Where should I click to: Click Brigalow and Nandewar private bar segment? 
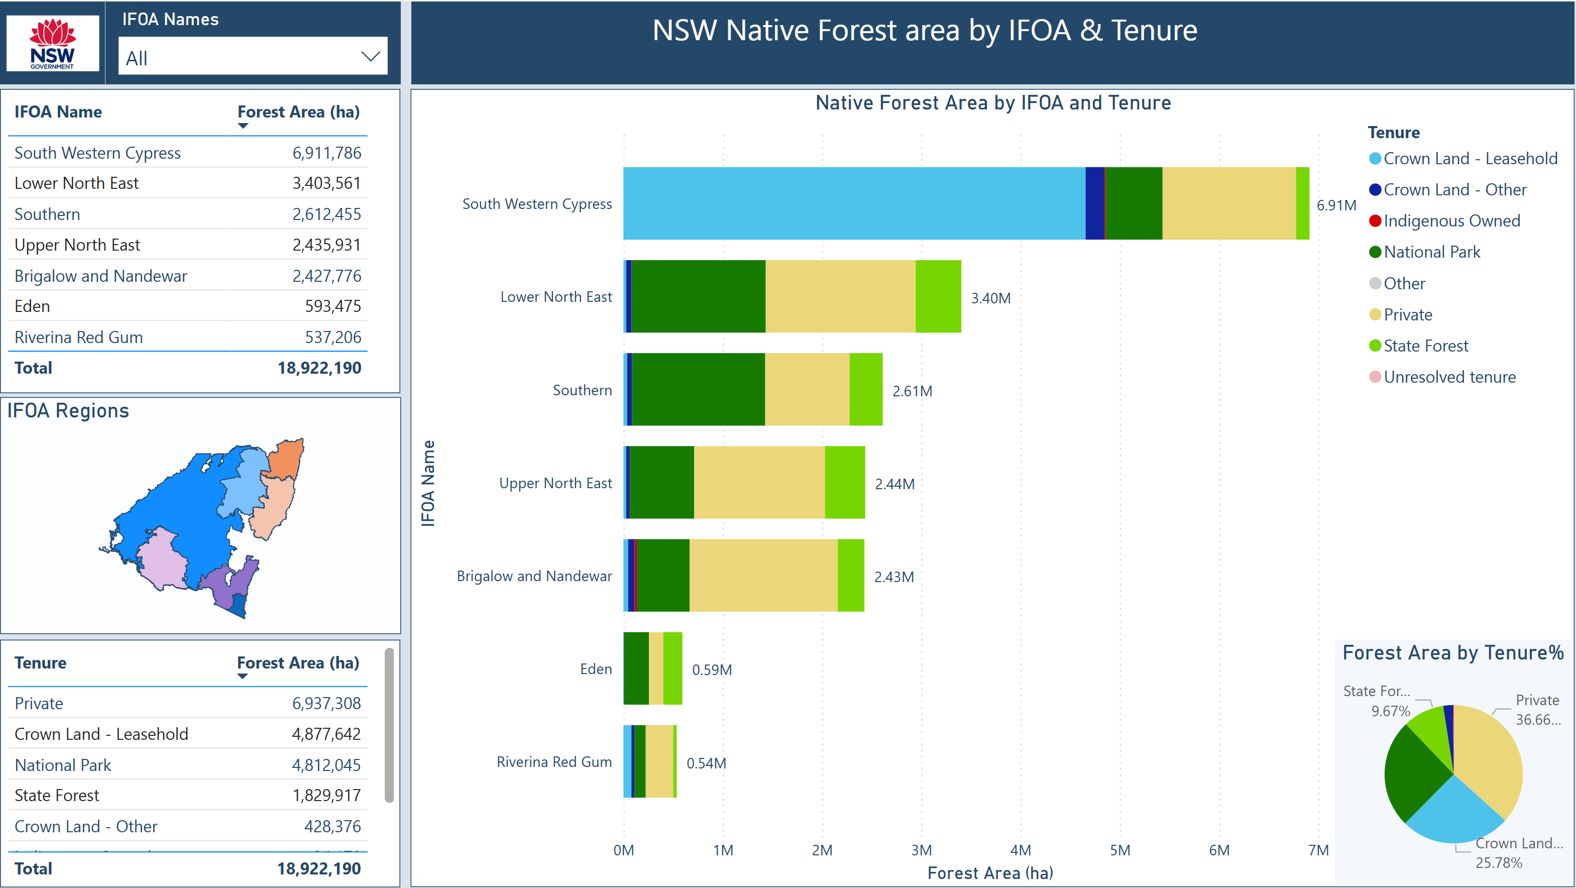pyautogui.click(x=763, y=575)
